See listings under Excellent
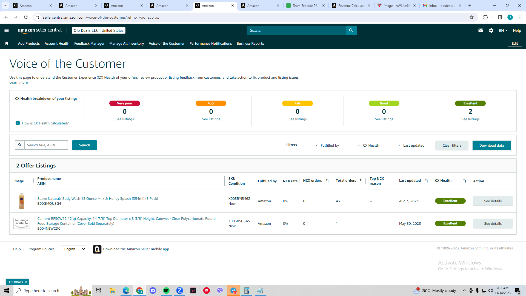This screenshot has height=296, width=526. click(470, 119)
